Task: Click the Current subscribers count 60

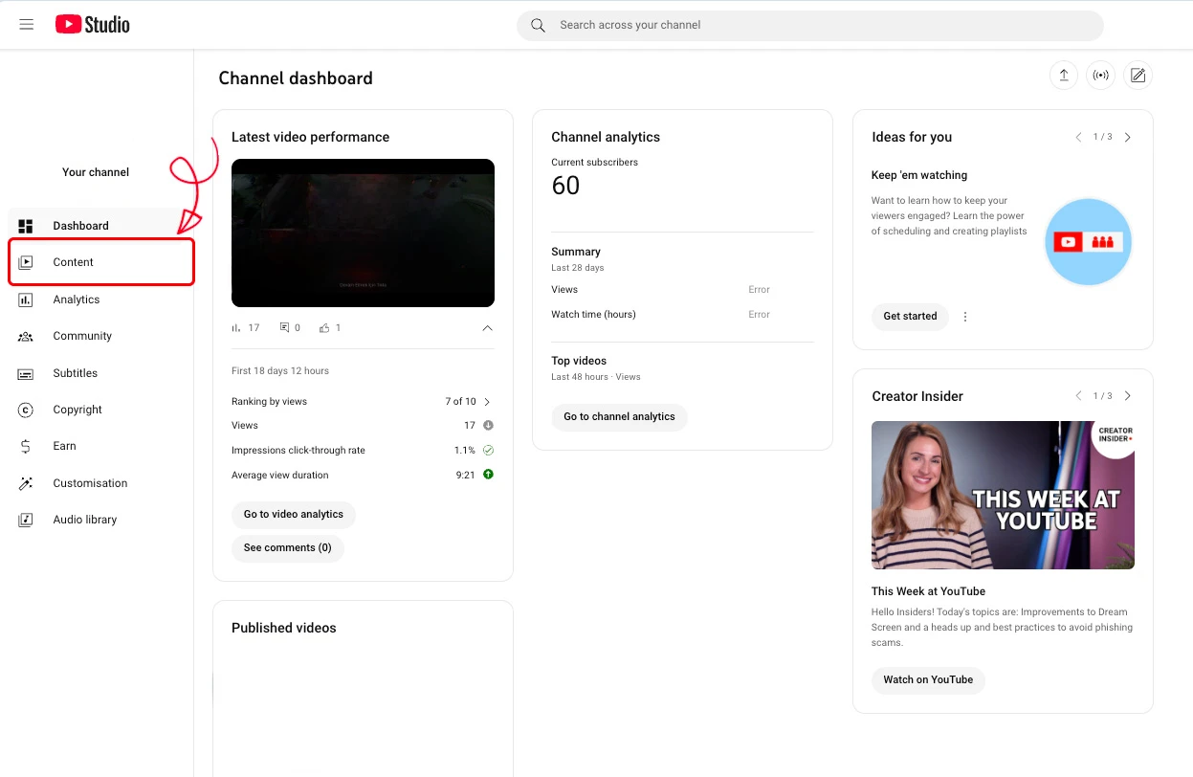Action: tap(565, 186)
